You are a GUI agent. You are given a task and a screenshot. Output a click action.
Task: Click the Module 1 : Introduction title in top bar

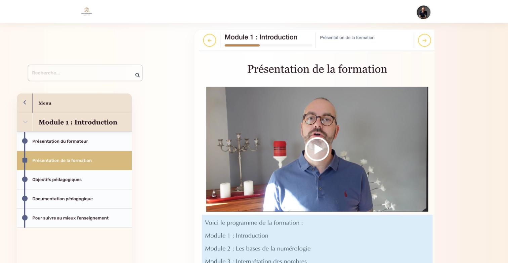(x=261, y=37)
